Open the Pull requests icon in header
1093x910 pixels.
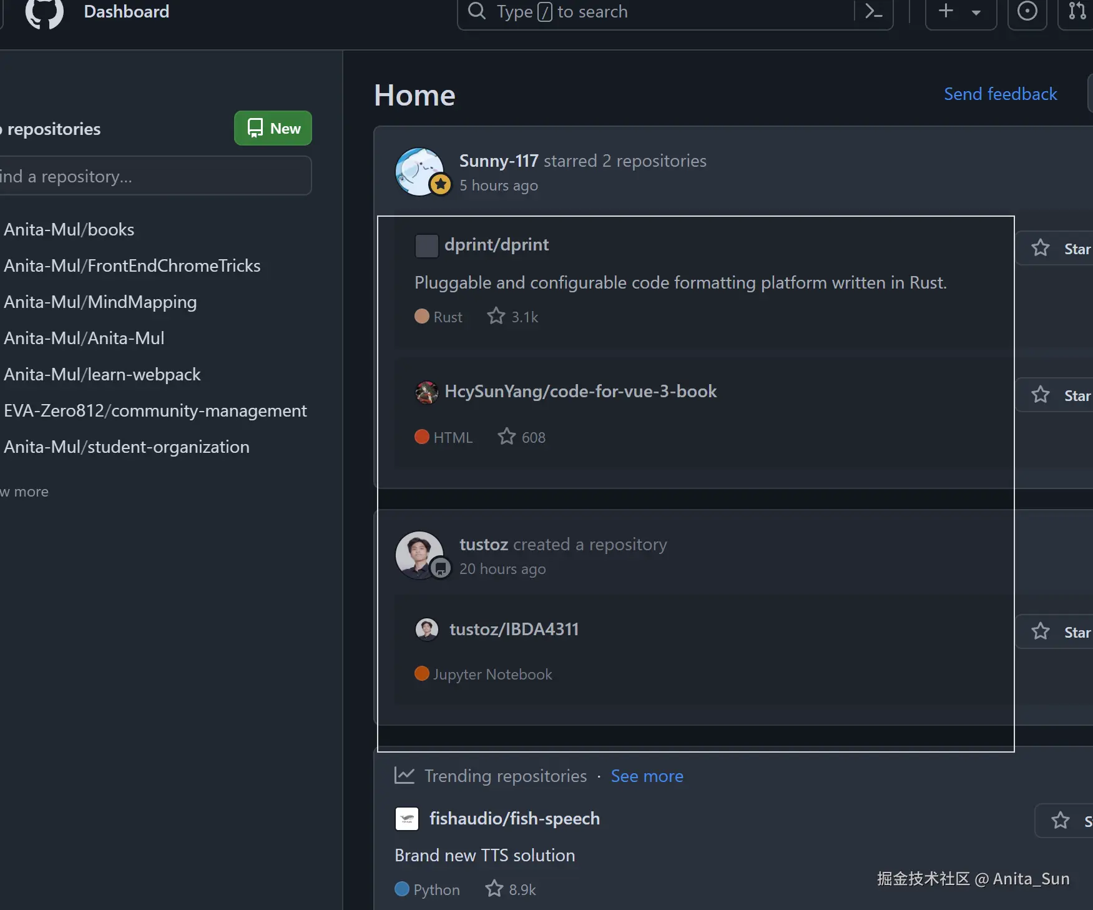[x=1077, y=11]
